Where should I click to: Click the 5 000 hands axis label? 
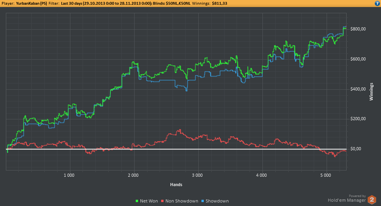click(x=325, y=175)
